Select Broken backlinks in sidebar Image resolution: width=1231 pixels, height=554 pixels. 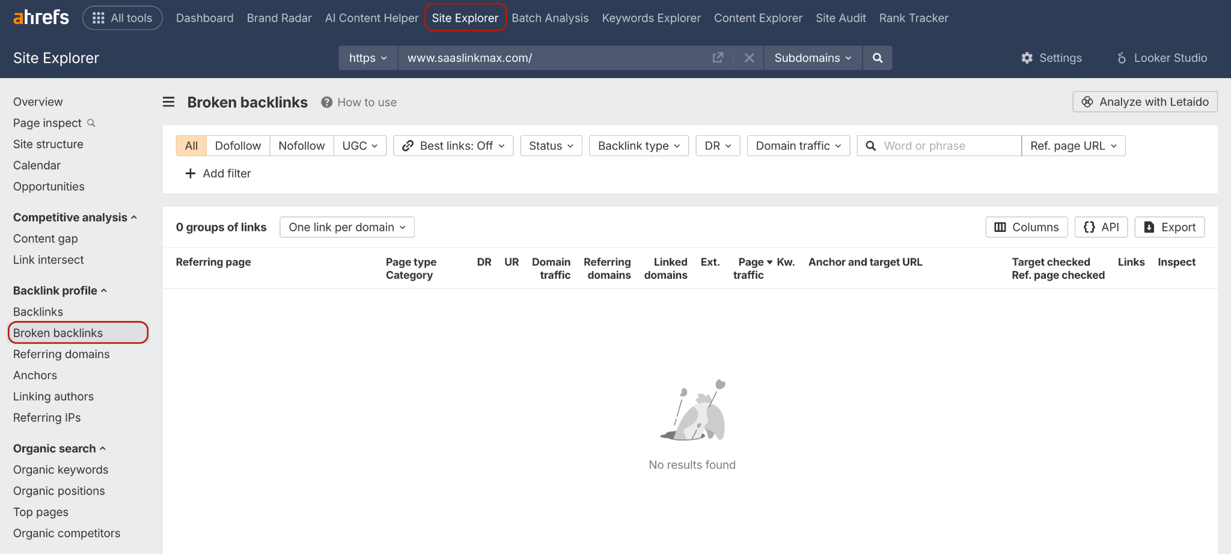tap(78, 333)
